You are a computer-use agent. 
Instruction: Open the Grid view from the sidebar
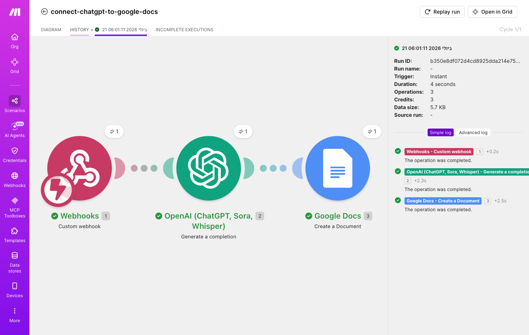pos(15,66)
